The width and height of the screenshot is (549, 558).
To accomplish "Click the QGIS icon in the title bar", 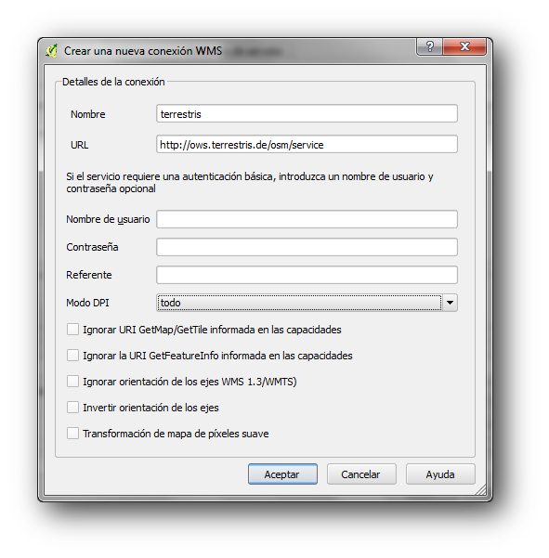I will click(52, 51).
